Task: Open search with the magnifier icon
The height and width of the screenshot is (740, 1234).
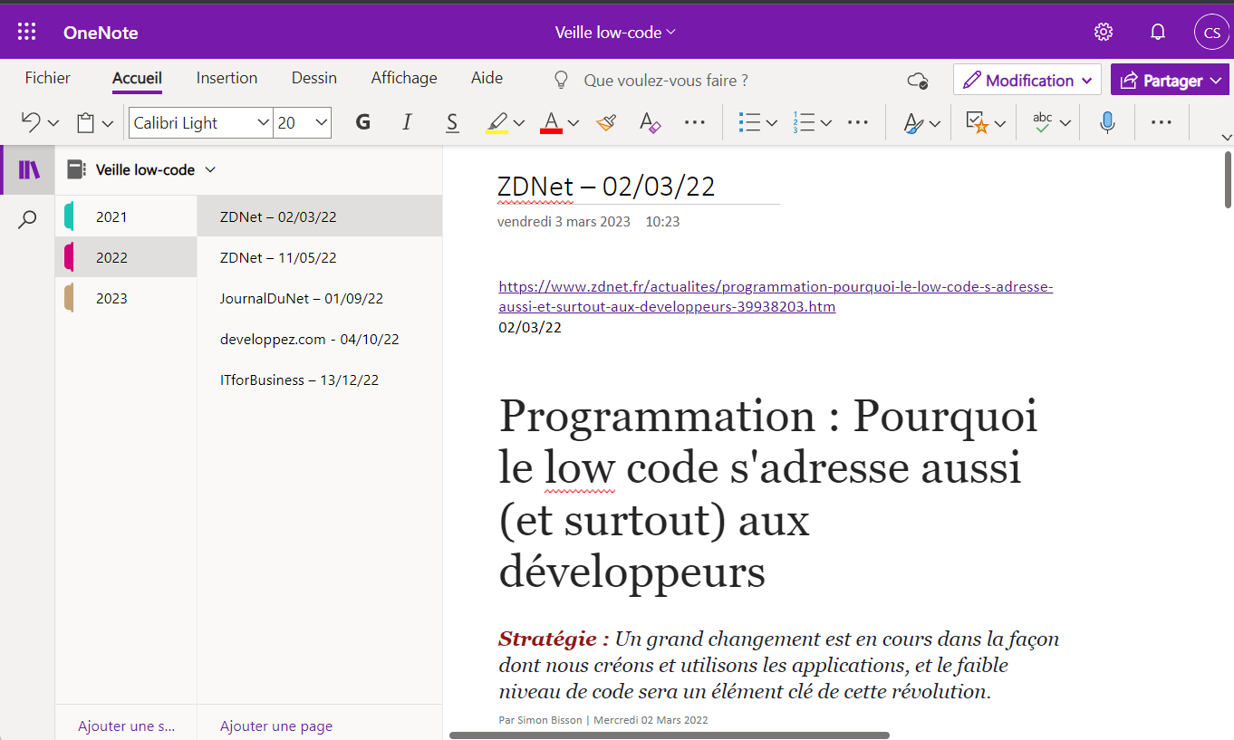Action: [28, 219]
